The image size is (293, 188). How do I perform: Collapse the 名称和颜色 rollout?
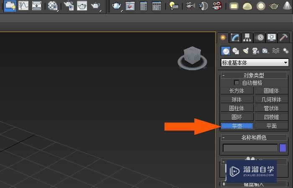pos(254,137)
